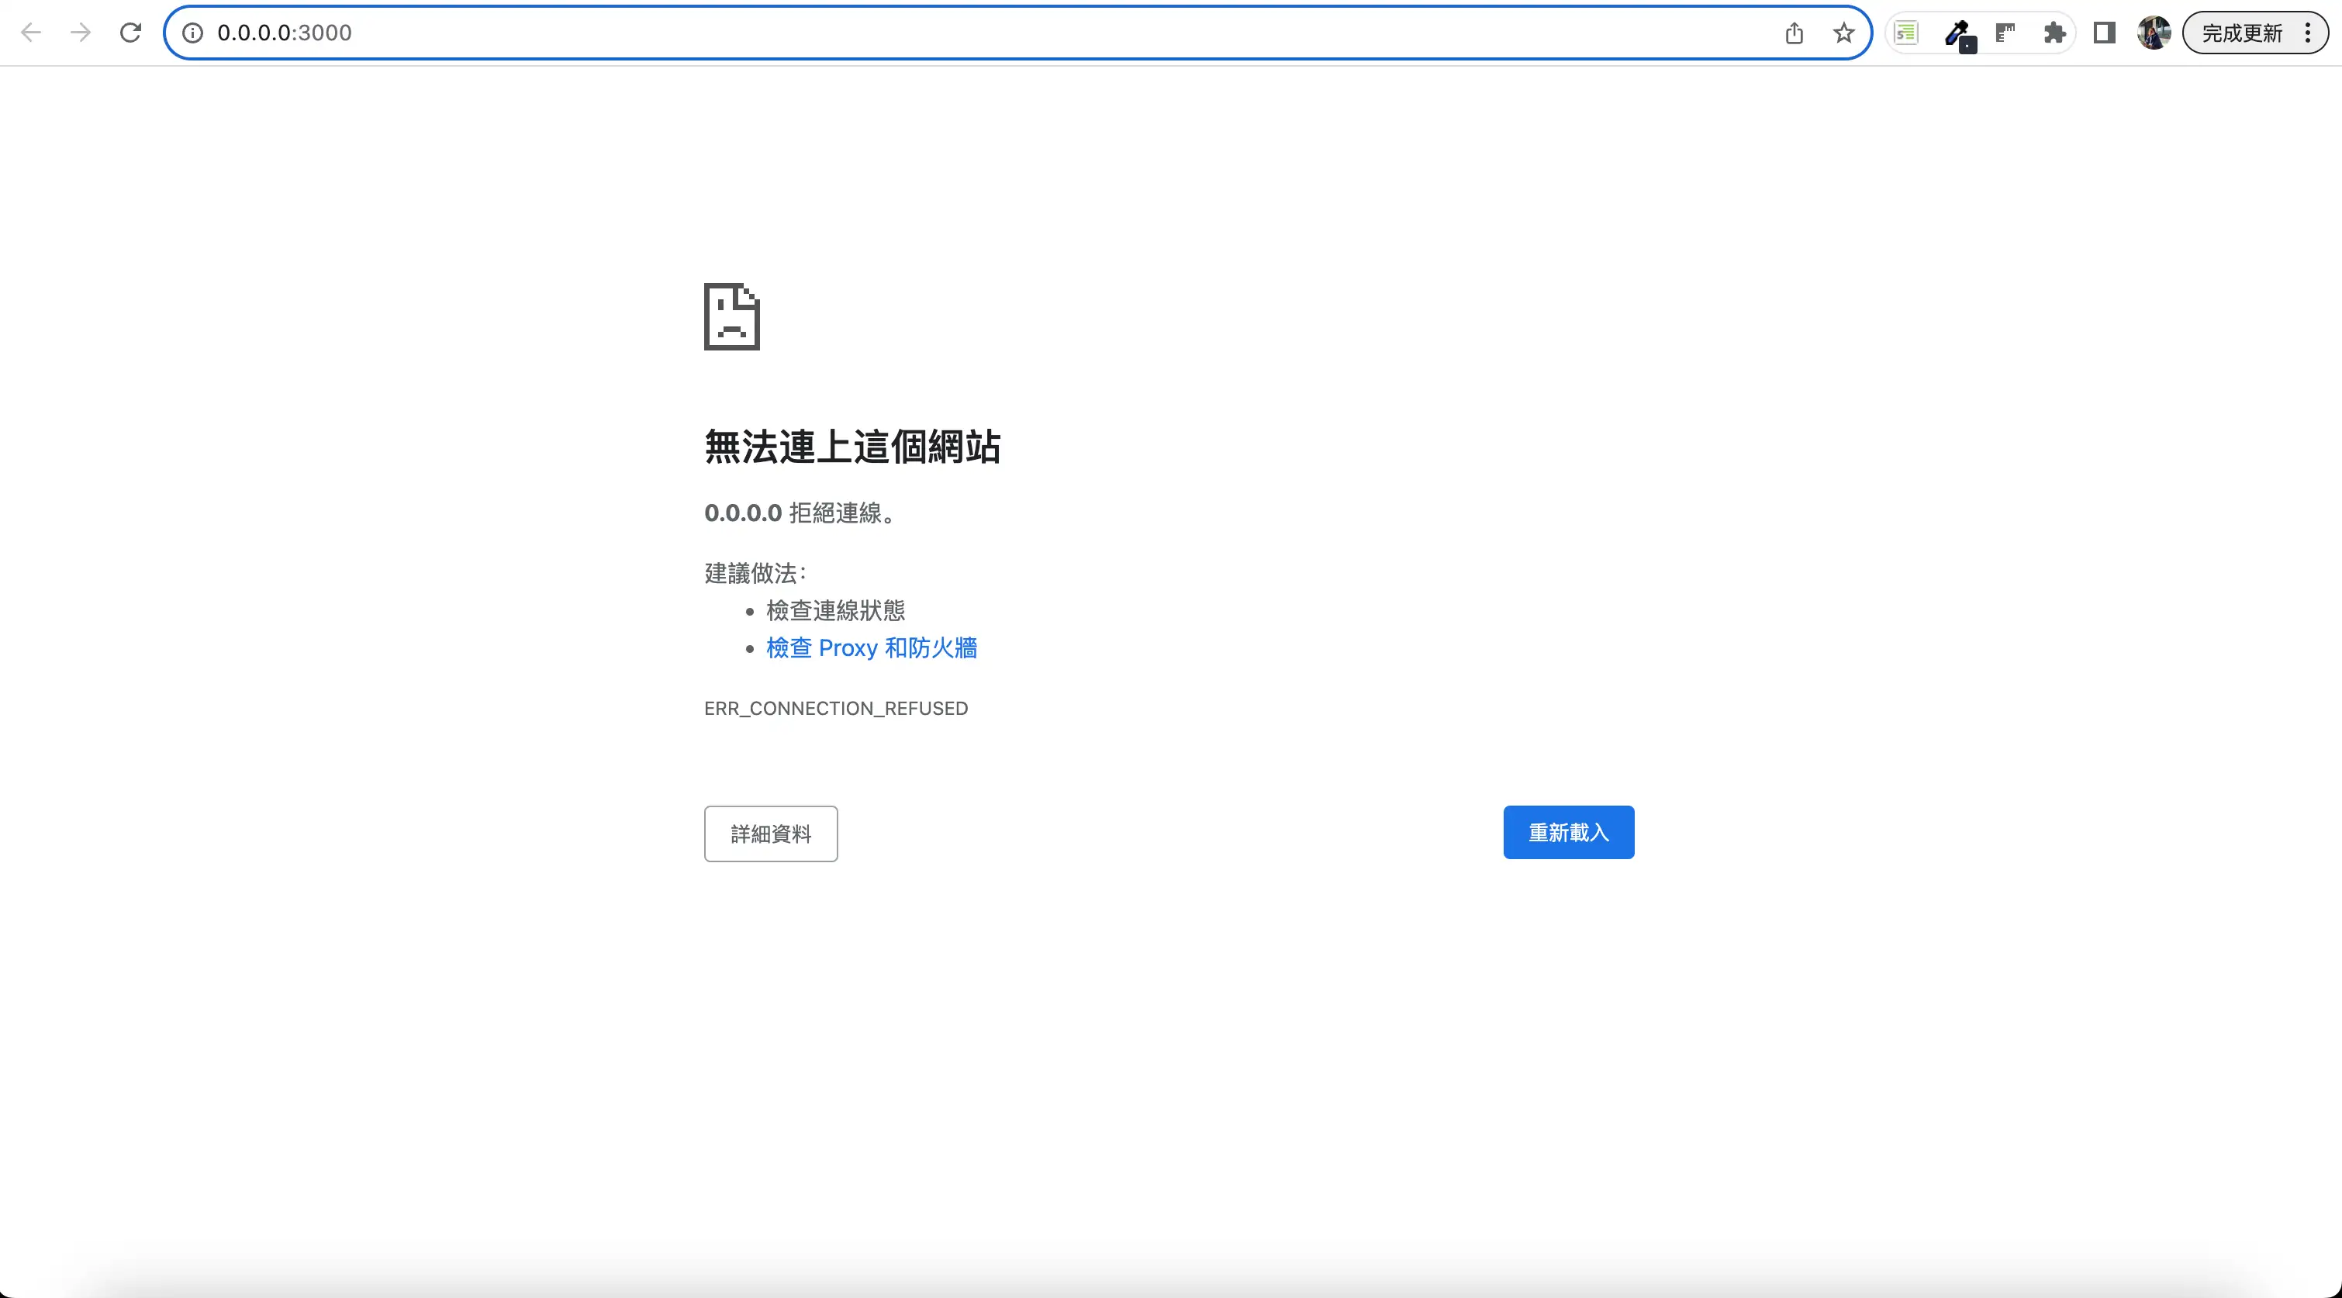This screenshot has width=2342, height=1298.
Task: Open the 檢查 Proxy 和防火牆 link
Action: coord(871,648)
